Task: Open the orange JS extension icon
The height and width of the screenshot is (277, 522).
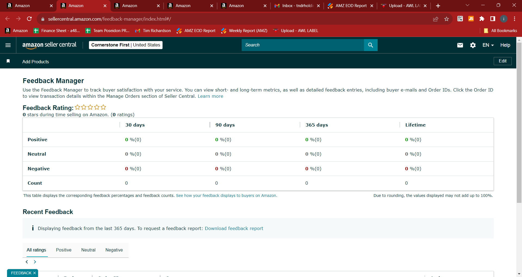Action: point(471,18)
